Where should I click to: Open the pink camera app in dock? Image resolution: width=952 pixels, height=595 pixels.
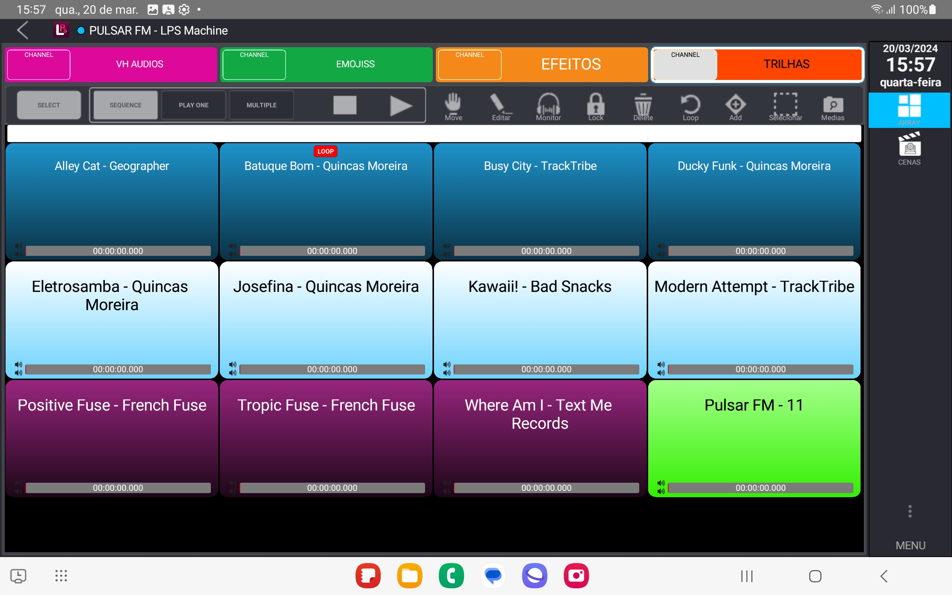576,576
